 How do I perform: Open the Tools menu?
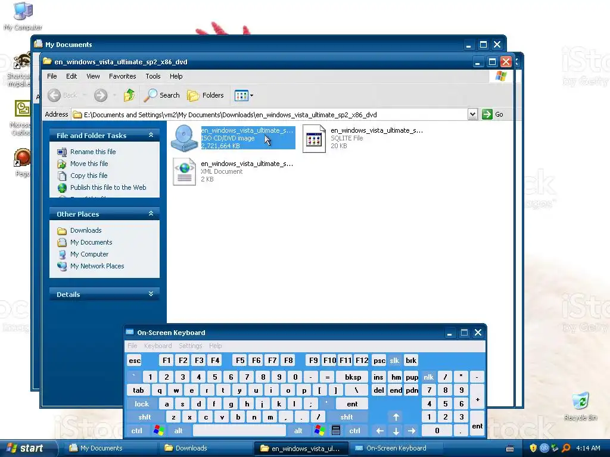(x=153, y=76)
